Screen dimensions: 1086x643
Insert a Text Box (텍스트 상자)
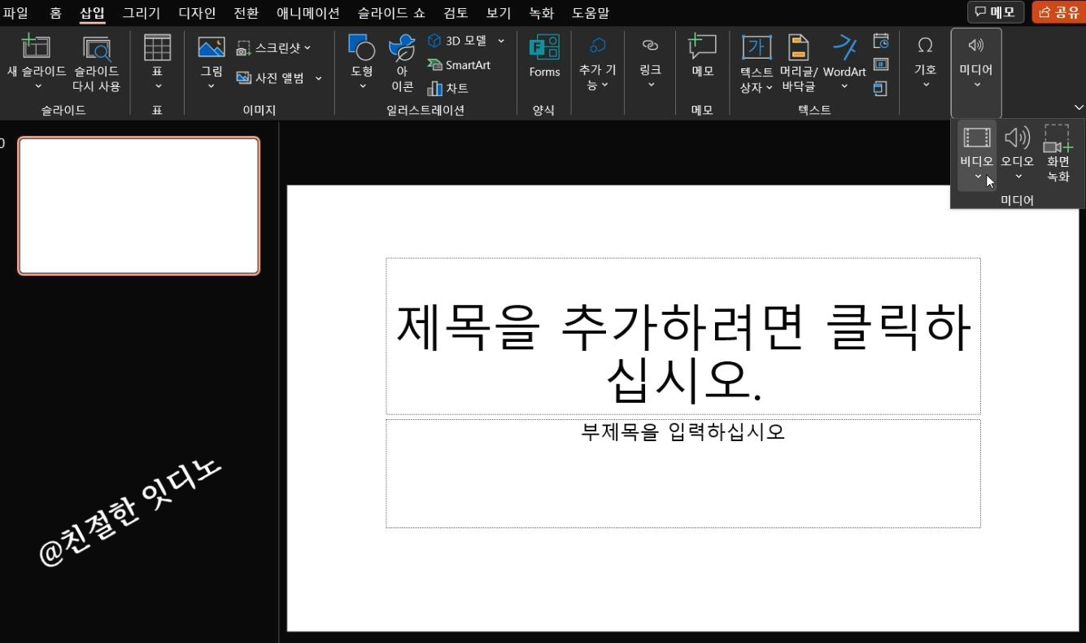(757, 63)
